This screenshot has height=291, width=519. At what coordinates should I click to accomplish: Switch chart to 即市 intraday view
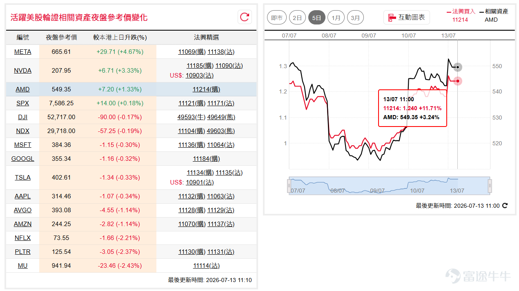(277, 18)
